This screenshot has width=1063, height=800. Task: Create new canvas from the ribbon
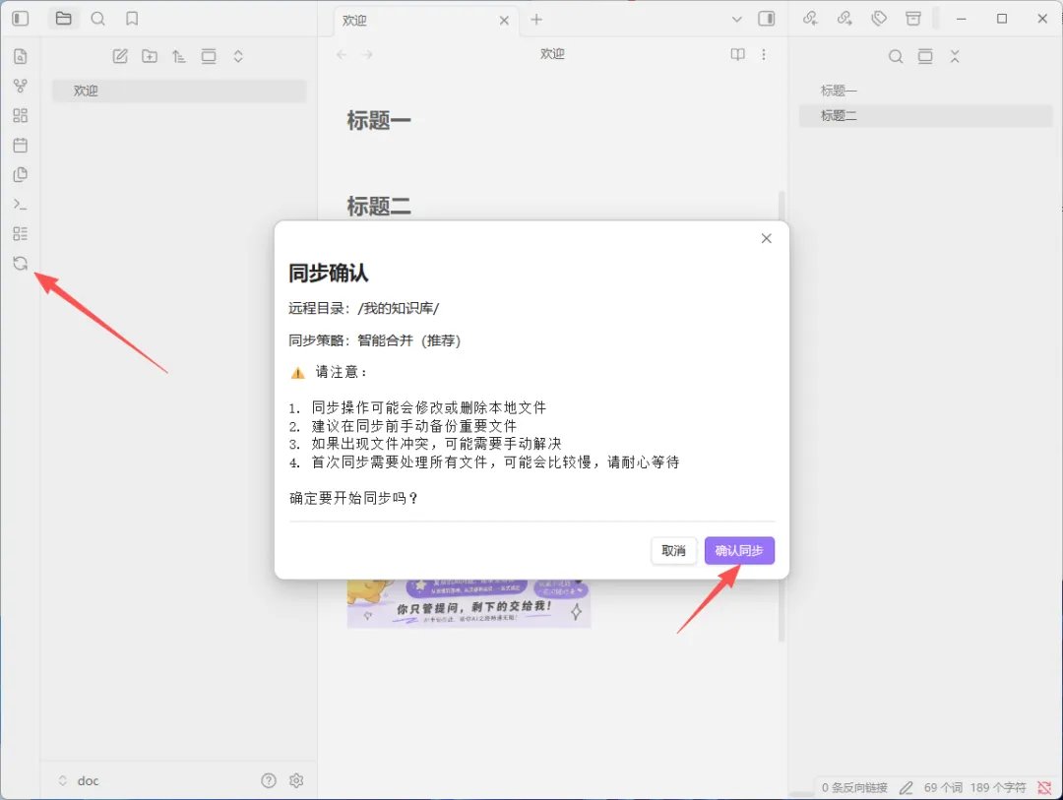pos(21,115)
